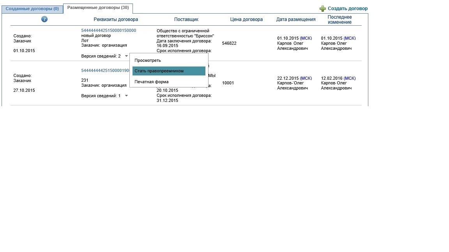Click (МСК) beside 01.10.2015 under Дата размещения
Screen dimensions: 449x252
coord(306,38)
